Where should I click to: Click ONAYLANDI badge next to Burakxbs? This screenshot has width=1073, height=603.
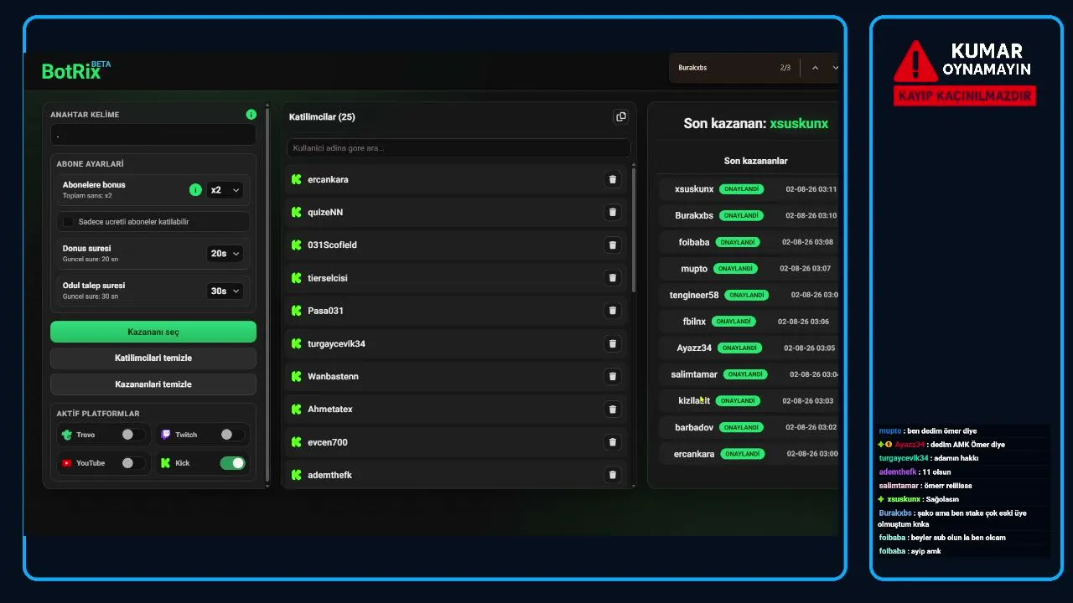pos(741,215)
